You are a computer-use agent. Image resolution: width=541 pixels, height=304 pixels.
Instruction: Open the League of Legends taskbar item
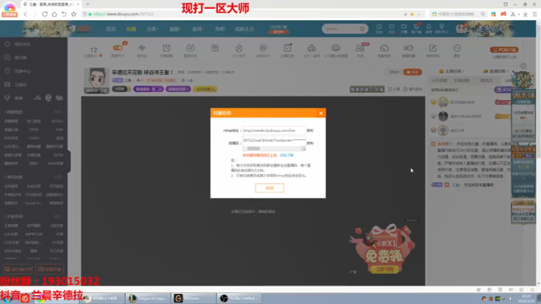148,298
